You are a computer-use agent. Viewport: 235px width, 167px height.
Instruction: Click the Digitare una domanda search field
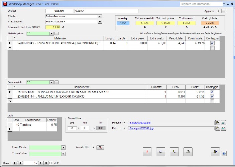point(202,4)
